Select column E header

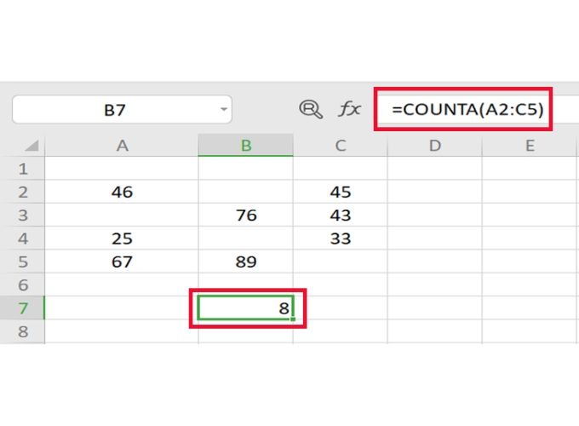tap(530, 146)
